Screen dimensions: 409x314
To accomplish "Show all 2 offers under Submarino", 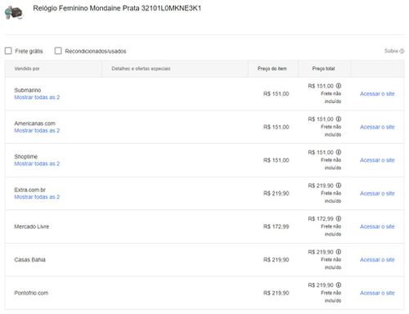I will pyautogui.click(x=37, y=97).
